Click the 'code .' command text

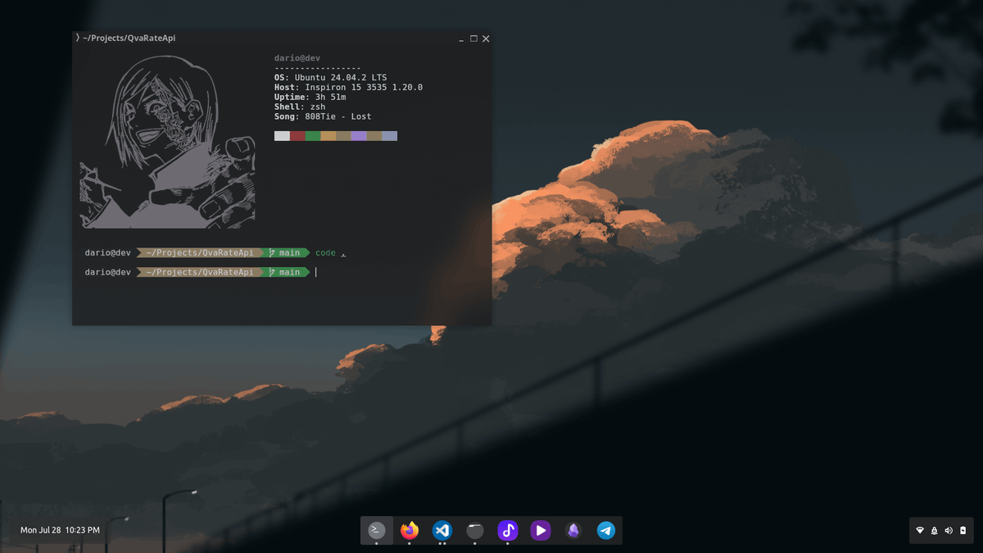tap(330, 253)
